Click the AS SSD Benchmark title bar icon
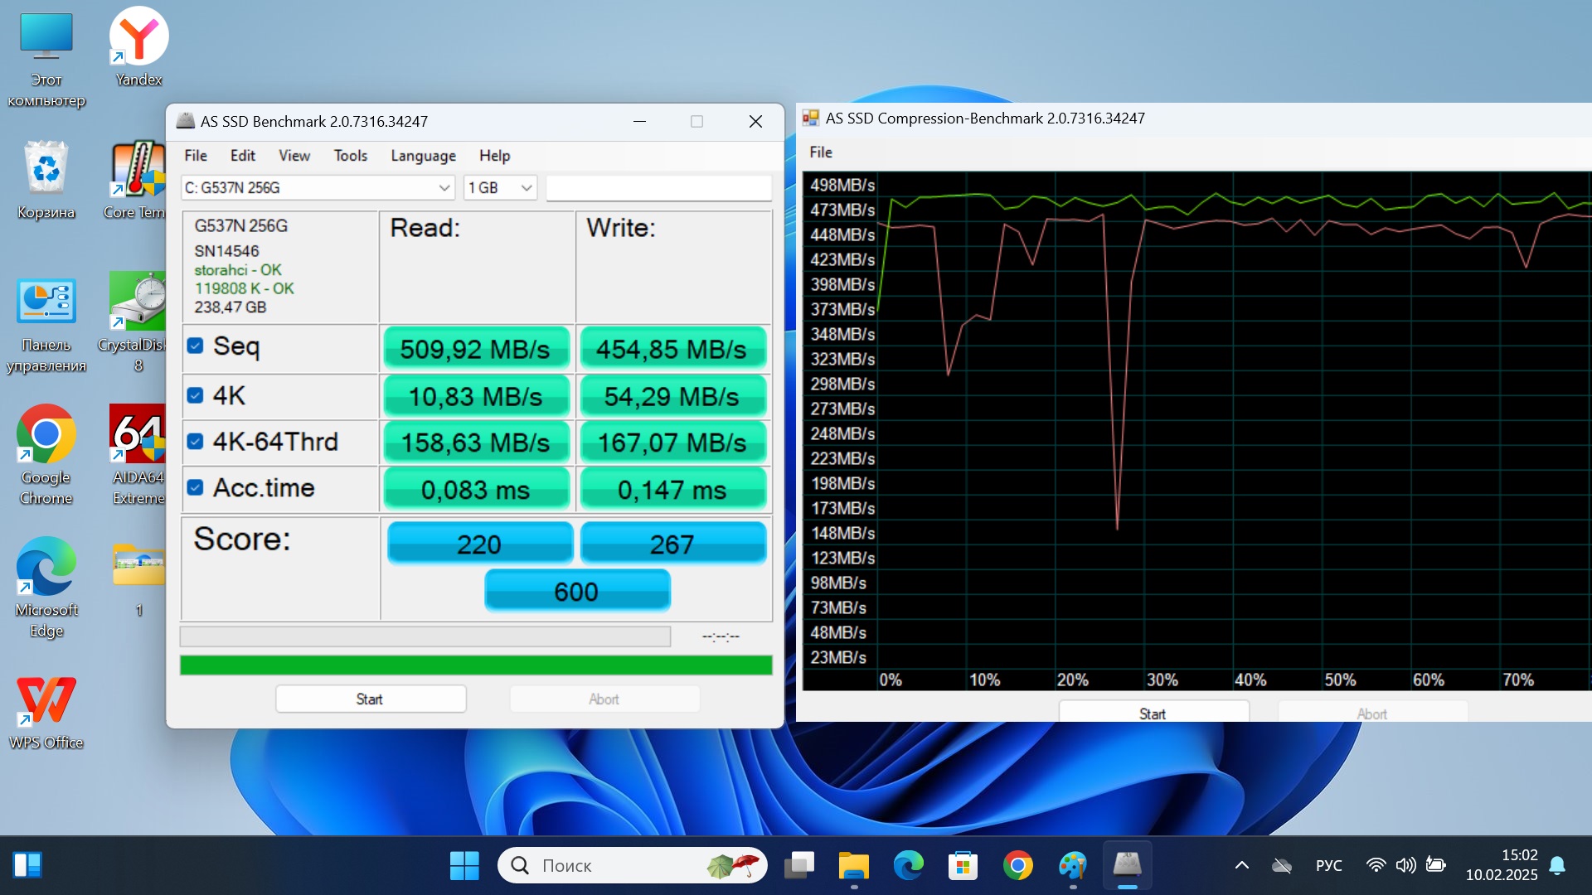This screenshot has height=895, width=1592. pos(186,121)
